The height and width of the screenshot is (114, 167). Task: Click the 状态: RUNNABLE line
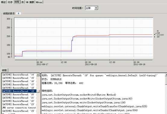tap(52, 79)
